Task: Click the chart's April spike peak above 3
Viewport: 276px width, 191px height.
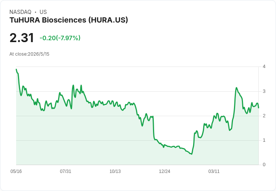Action: (236, 88)
